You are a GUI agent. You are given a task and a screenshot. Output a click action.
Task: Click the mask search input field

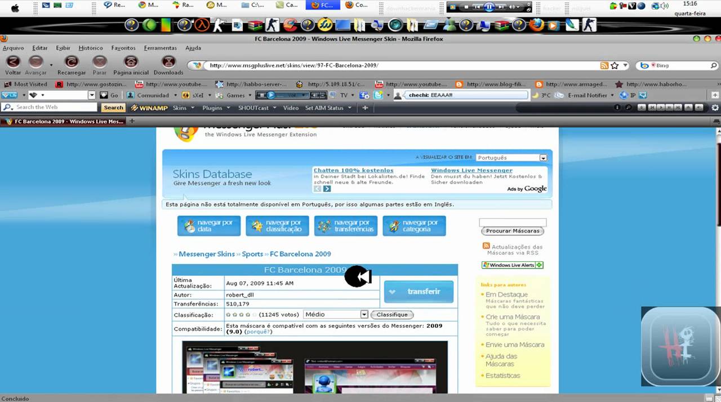coord(513,222)
